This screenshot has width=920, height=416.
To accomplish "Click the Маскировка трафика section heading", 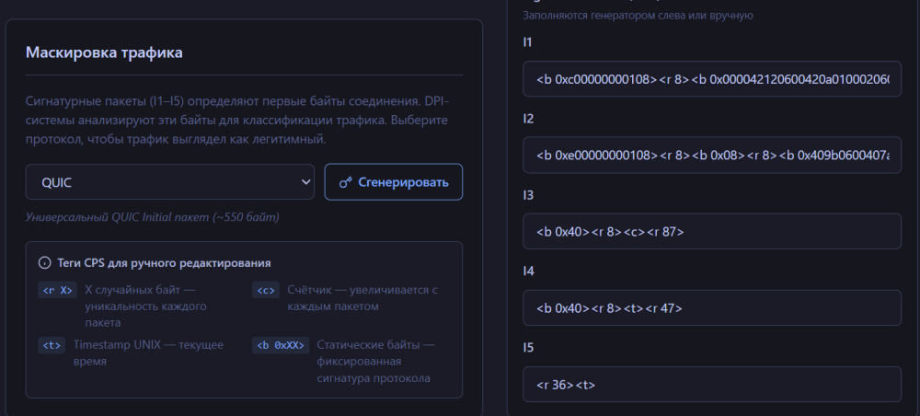I will coord(104,52).
